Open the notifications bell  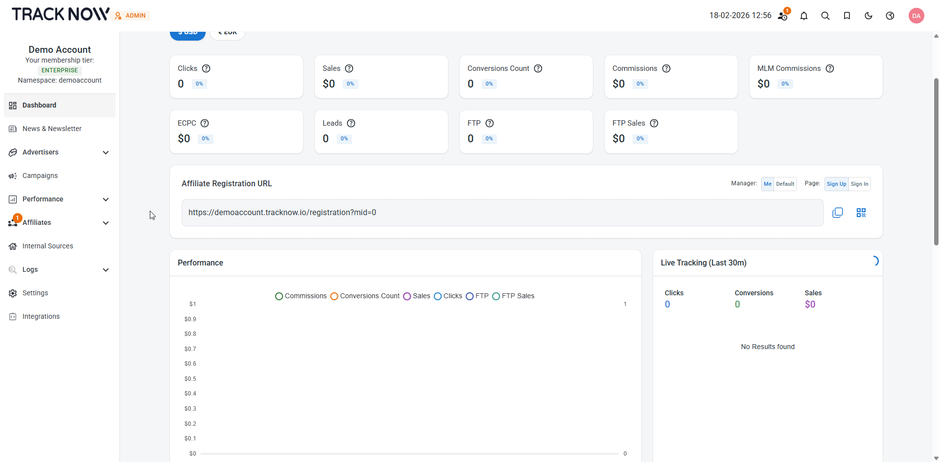pos(803,16)
